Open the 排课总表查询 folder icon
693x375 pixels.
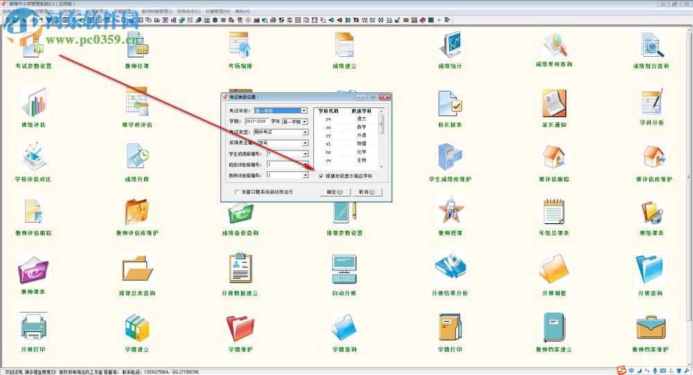[137, 270]
